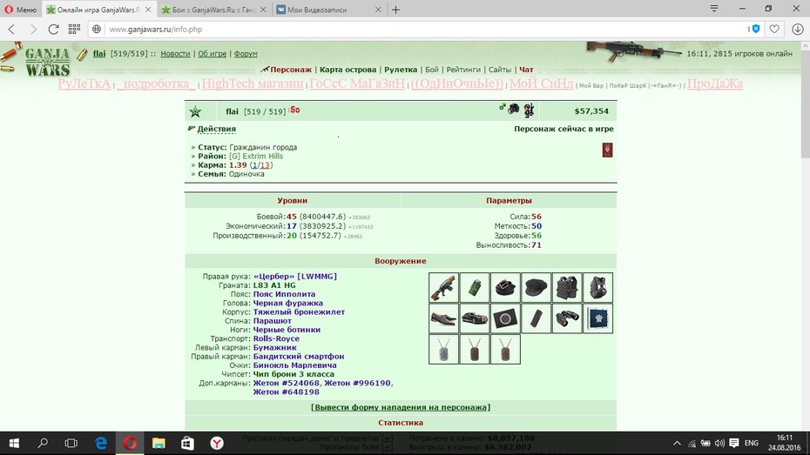Screen dimensions: 810x455
Task: Open the Форум link
Action: pos(246,54)
